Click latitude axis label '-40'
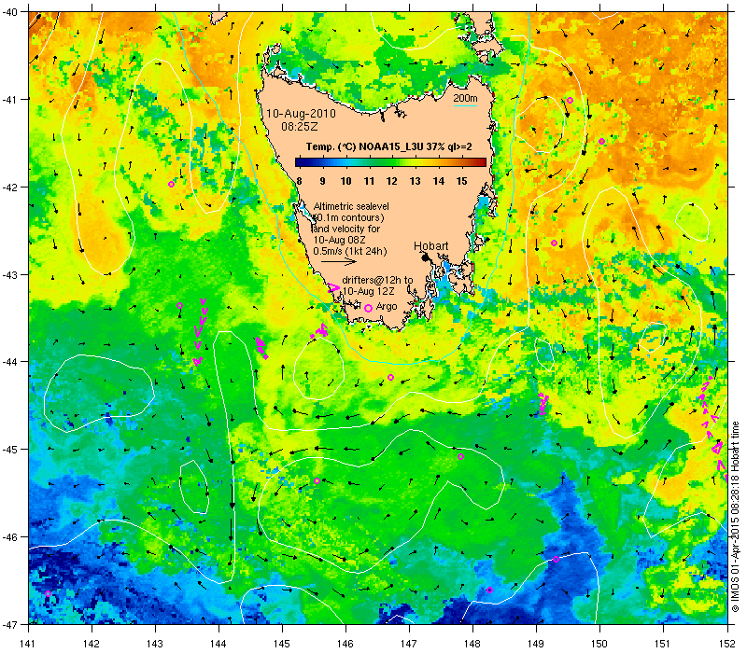The height and width of the screenshot is (653, 747). point(9,11)
